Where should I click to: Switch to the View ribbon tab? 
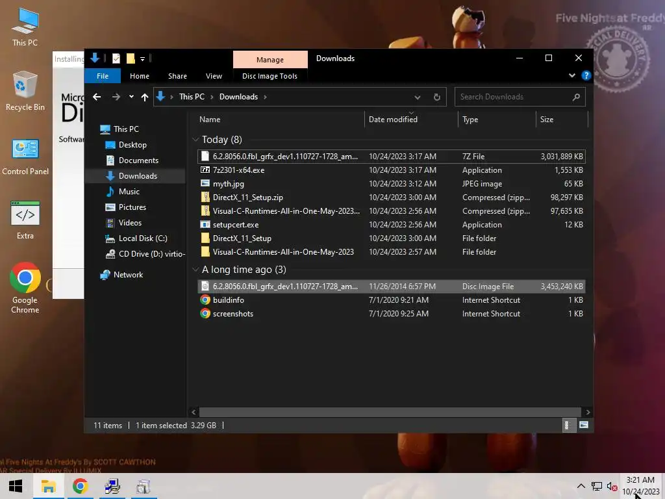[x=214, y=76]
